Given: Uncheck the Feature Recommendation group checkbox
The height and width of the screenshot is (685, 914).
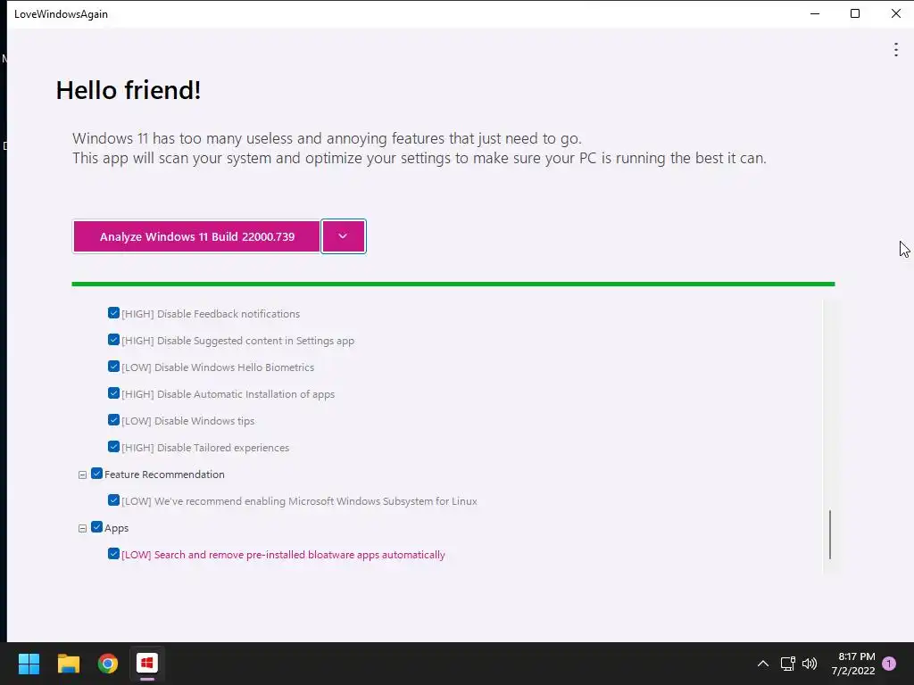Looking at the screenshot, I should 96,474.
